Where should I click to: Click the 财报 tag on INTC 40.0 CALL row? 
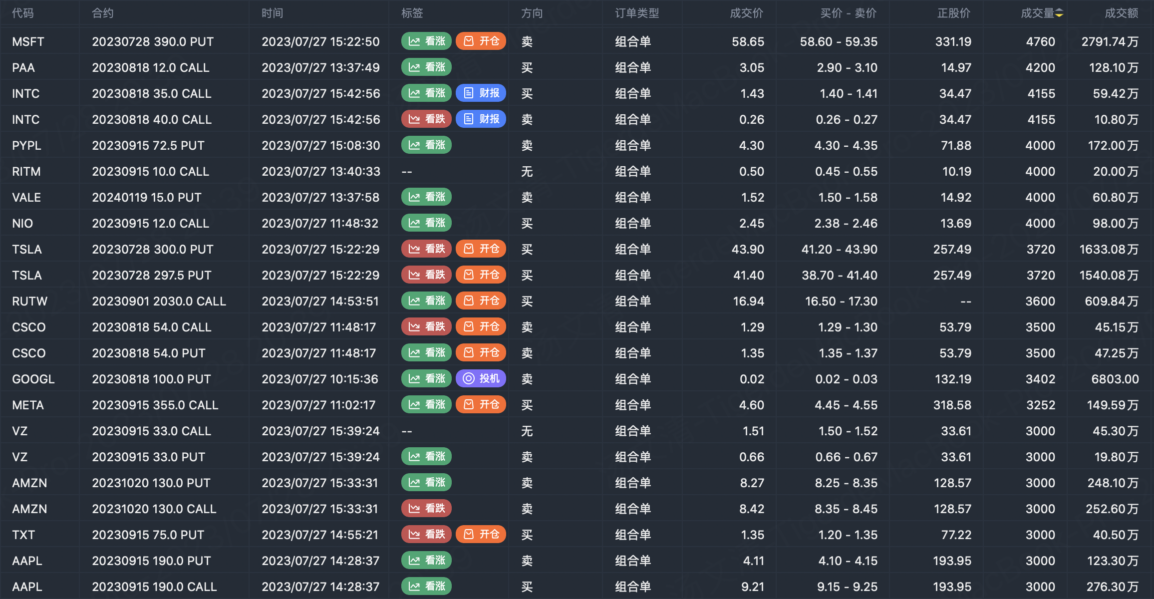(x=481, y=119)
